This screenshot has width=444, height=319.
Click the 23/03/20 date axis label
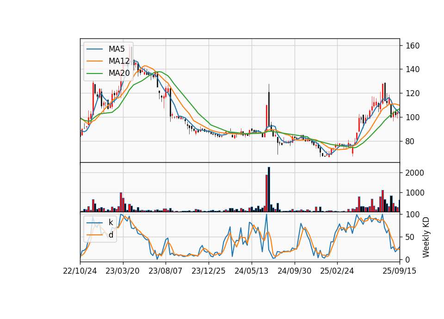pos(123,271)
